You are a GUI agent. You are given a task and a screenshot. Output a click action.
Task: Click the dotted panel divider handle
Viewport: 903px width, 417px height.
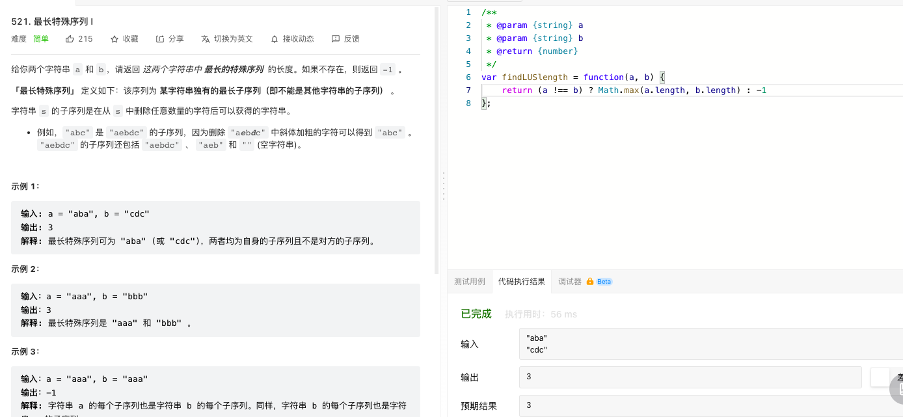click(x=444, y=187)
